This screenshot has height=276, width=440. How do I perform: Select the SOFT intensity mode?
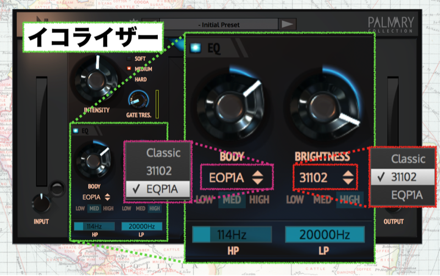136,59
